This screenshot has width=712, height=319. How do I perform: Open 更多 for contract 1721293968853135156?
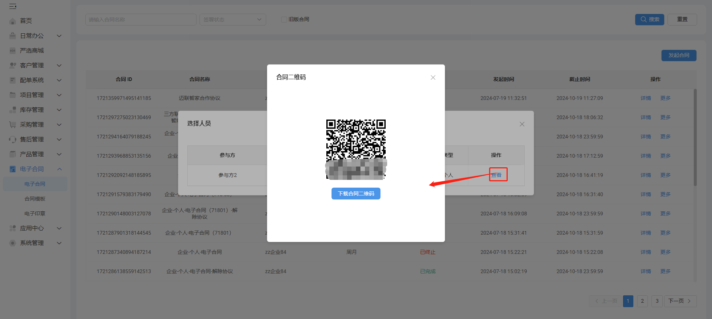pyautogui.click(x=666, y=156)
